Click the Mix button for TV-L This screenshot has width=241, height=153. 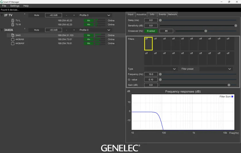tap(89, 21)
